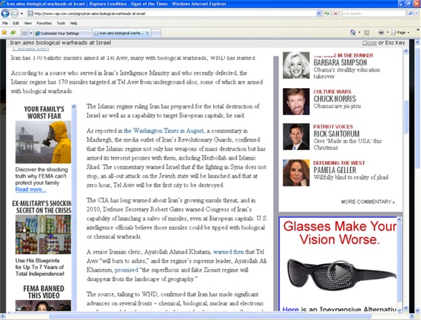
Task: Expand the Quick Tabs dropdown arrow
Action: click(x=31, y=33)
